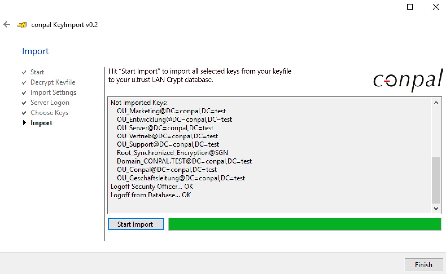Click the 'Logoff Security Officer... OK' line
This screenshot has height=274, width=446.
(152, 187)
